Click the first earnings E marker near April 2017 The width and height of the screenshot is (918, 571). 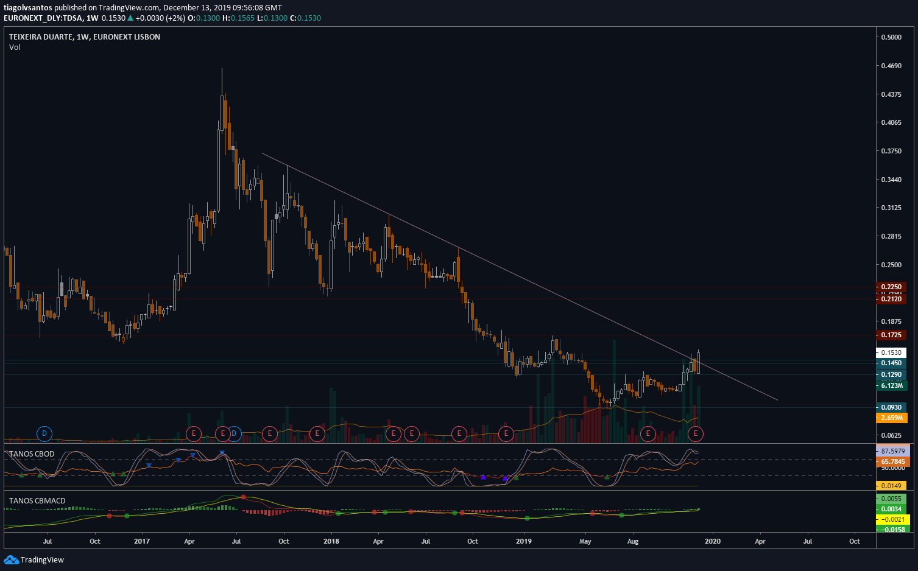193,434
